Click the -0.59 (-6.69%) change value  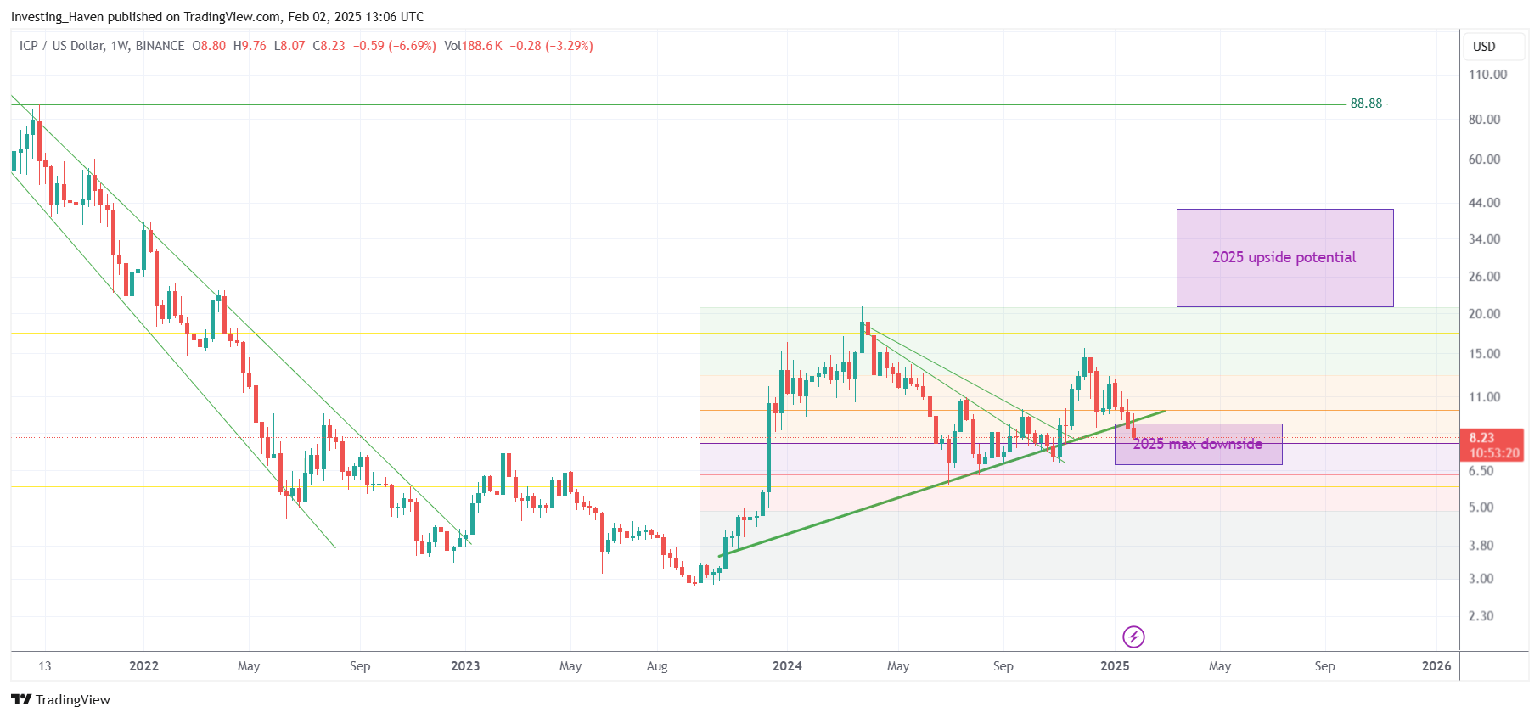pyautogui.click(x=395, y=46)
